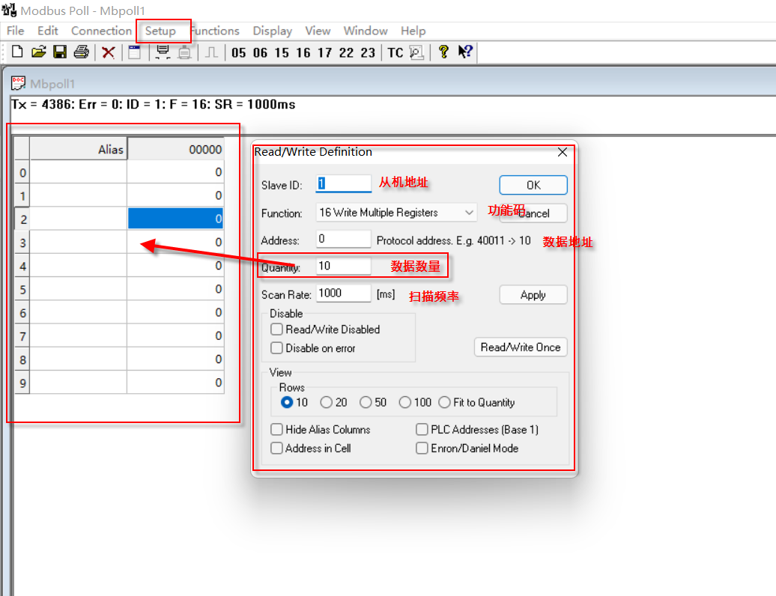Enable PLC Addresses Base 1
The image size is (776, 596).
(422, 429)
